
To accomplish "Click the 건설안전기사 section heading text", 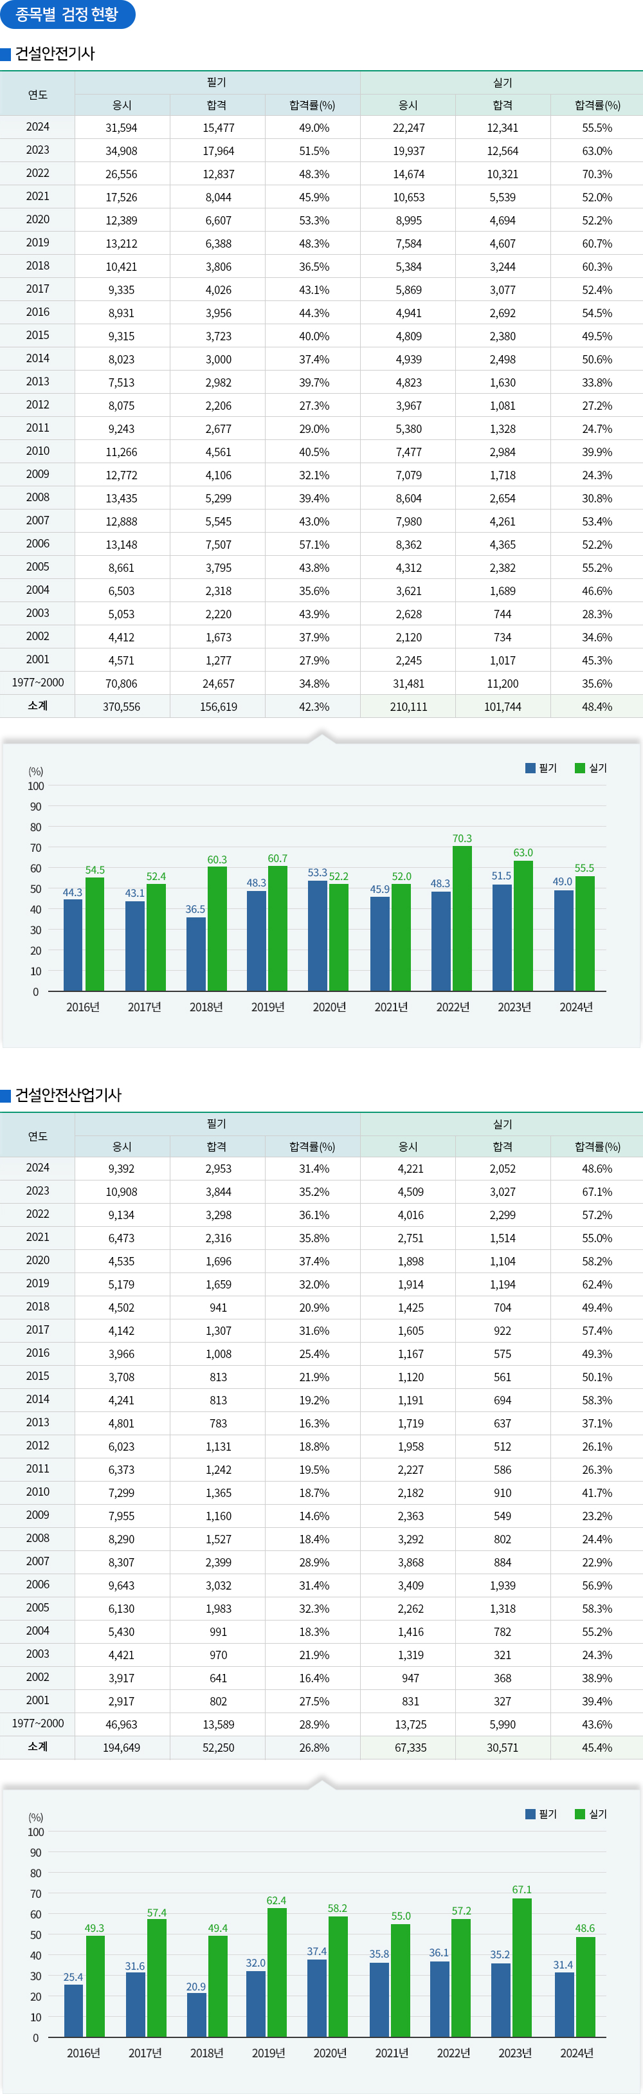I will point(55,53).
